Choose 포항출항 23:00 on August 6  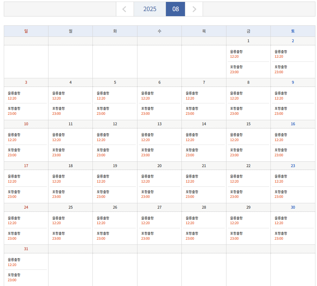pyautogui.click(x=147, y=111)
